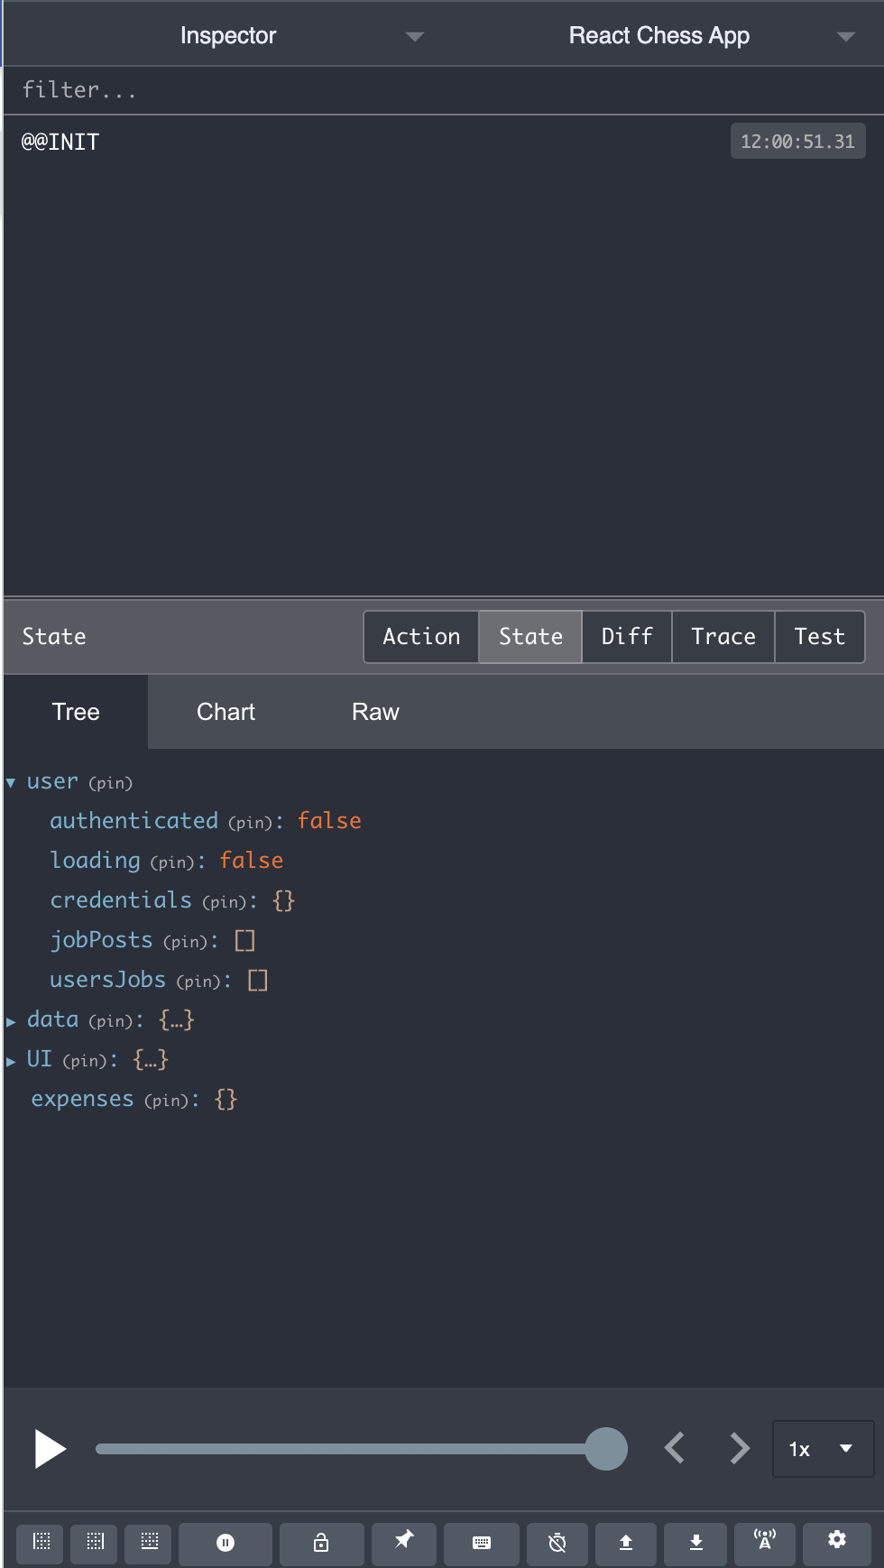
Task: Pin the authenticated key
Action: click(x=250, y=823)
